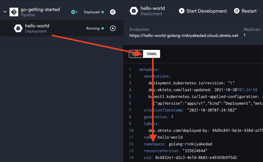Select the hello-world deployment row
This screenshot has height=162, width=263.
(x=62, y=28)
